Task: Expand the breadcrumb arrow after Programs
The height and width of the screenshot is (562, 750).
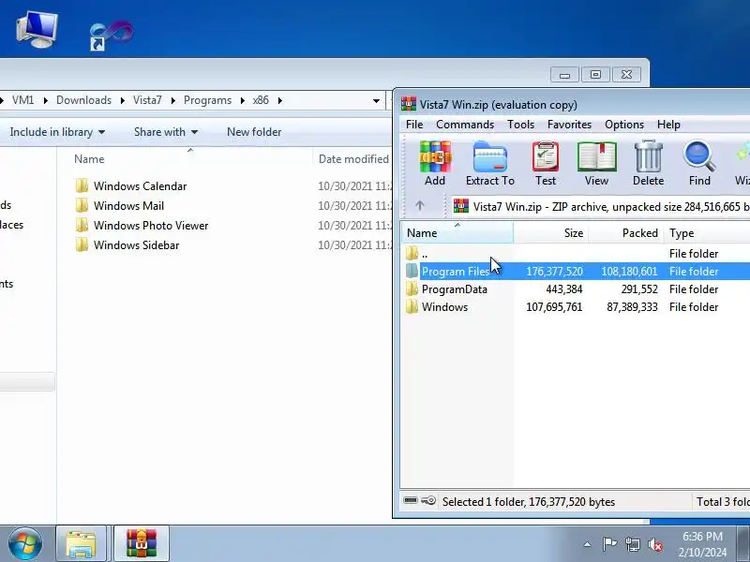Action: tap(242, 100)
